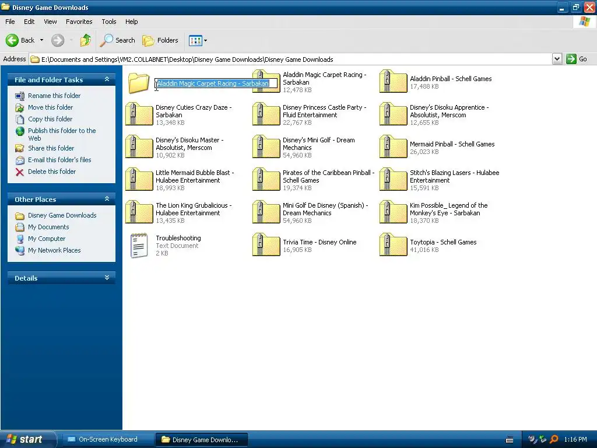The image size is (597, 448).
Task: Open the File menu
Action: click(10, 22)
